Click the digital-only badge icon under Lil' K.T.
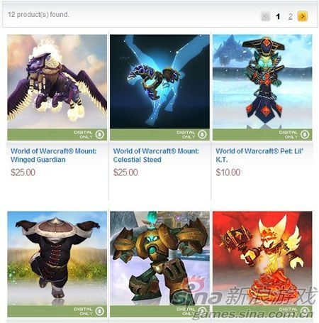The height and width of the screenshot is (323, 319). click(305, 135)
